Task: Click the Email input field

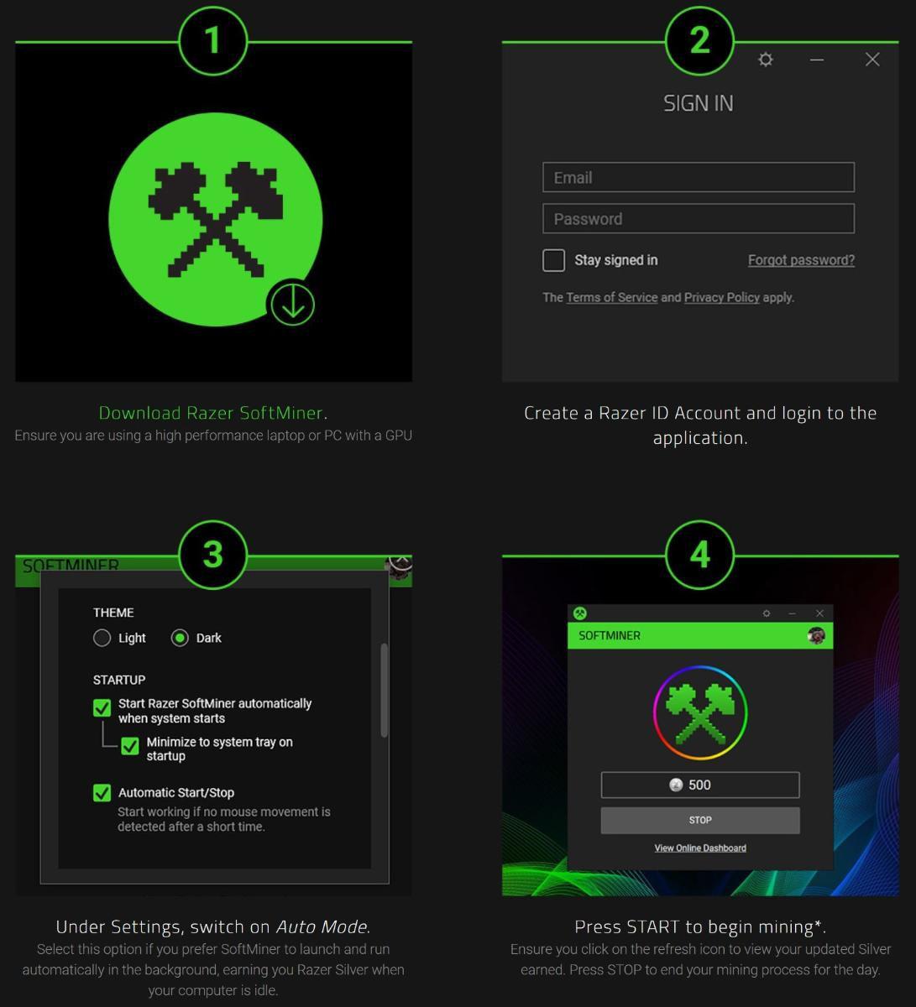Action: point(699,178)
